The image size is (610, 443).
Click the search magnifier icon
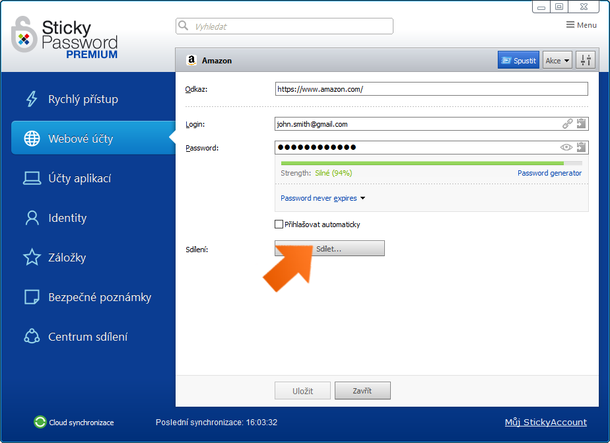click(183, 26)
